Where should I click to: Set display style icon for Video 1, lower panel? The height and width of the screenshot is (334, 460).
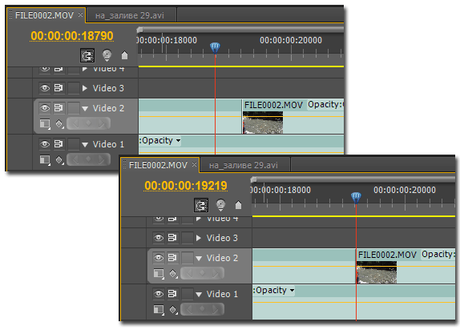pyautogui.click(x=159, y=310)
